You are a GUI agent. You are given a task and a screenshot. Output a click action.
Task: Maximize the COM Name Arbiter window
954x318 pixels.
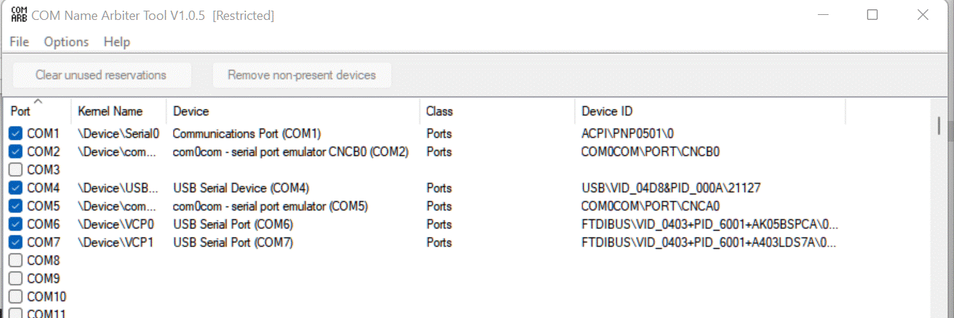[872, 15]
